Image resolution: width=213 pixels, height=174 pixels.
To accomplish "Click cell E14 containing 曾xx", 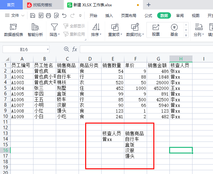I will (x=113, y=139).
